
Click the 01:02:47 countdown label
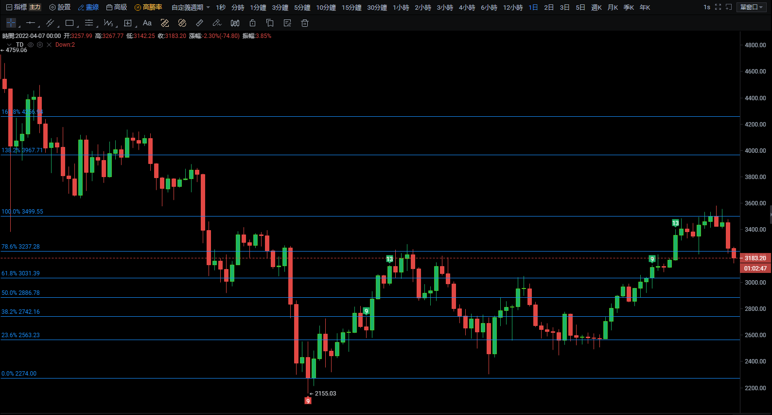tap(755, 268)
